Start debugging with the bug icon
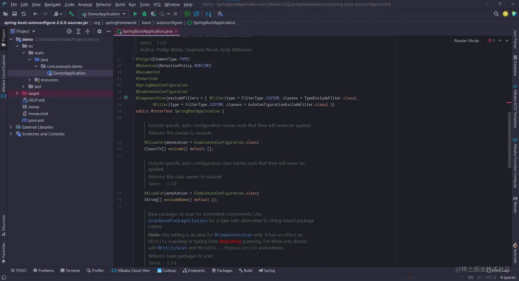The height and width of the screenshot is (281, 519). (x=144, y=14)
